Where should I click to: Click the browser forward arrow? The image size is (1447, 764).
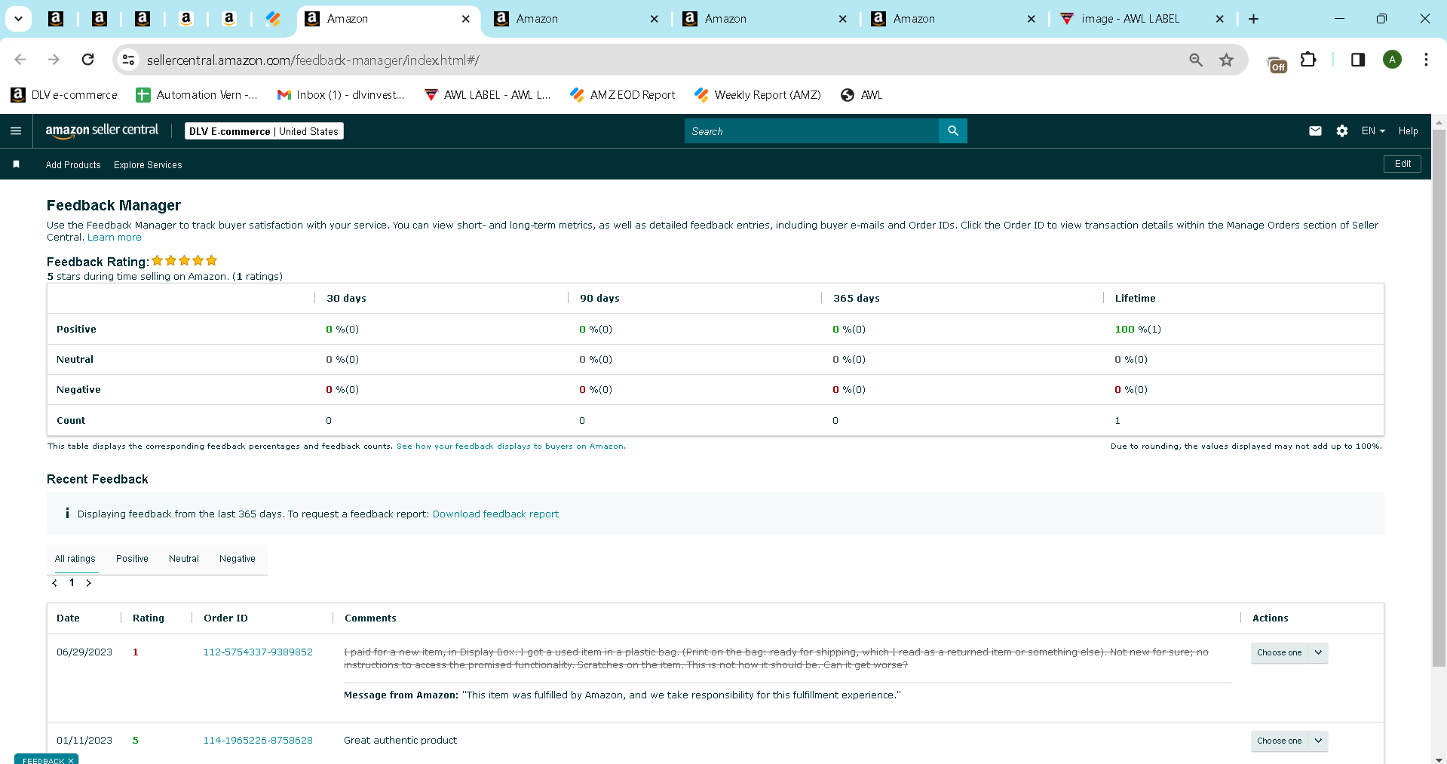[54, 60]
